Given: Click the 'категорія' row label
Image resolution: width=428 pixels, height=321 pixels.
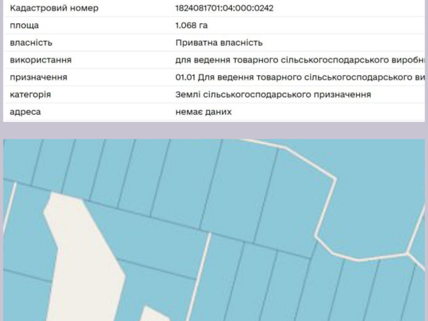Looking at the screenshot, I should [30, 94].
